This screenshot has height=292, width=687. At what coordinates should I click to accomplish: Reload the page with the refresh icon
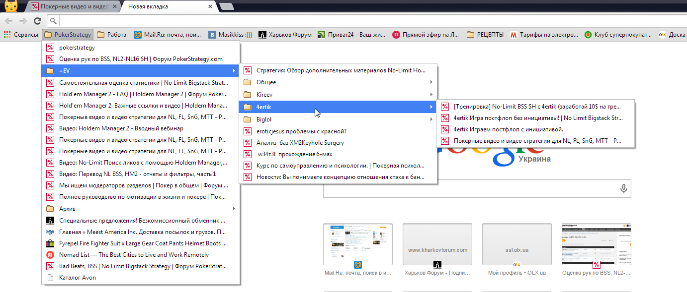point(37,21)
